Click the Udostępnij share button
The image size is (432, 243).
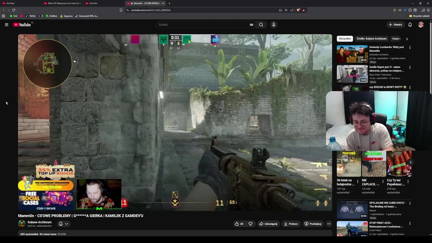(268, 224)
